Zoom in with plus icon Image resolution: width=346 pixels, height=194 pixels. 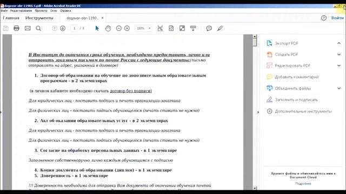pyautogui.click(x=127, y=28)
